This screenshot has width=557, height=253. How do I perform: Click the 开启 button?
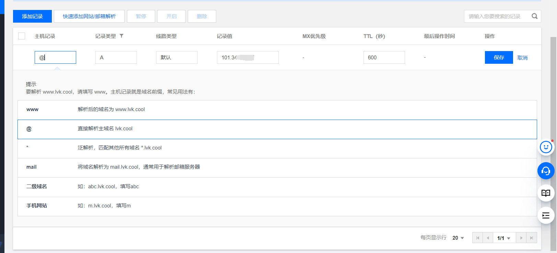(171, 16)
